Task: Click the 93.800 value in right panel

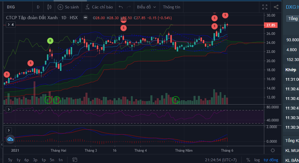Action: coord(293,40)
